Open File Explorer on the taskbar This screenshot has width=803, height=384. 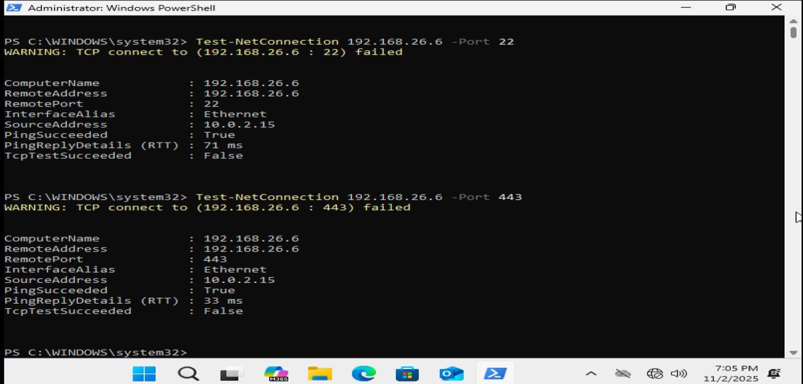click(319, 373)
